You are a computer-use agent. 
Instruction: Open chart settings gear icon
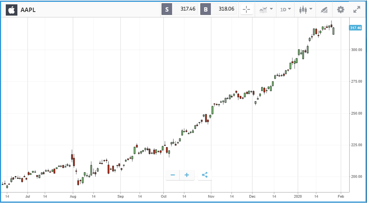[341, 10]
